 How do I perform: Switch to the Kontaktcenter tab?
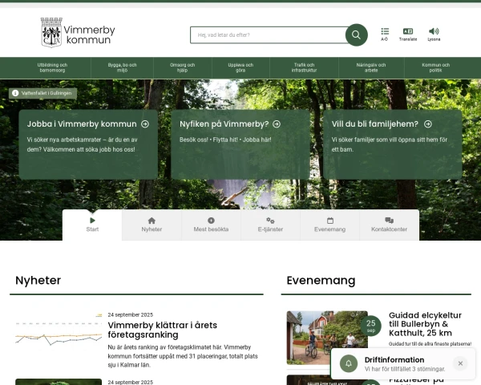click(390, 225)
